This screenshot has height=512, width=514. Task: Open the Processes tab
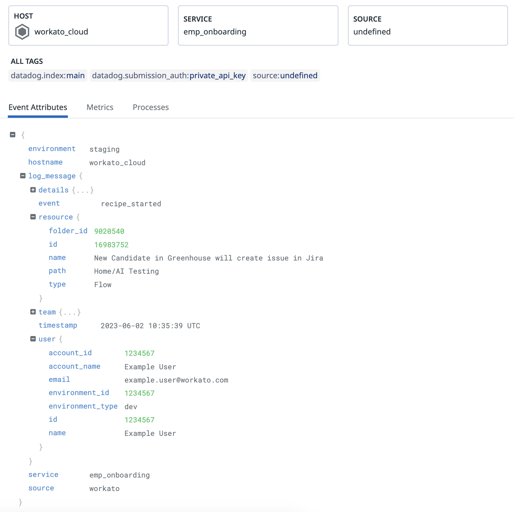151,107
